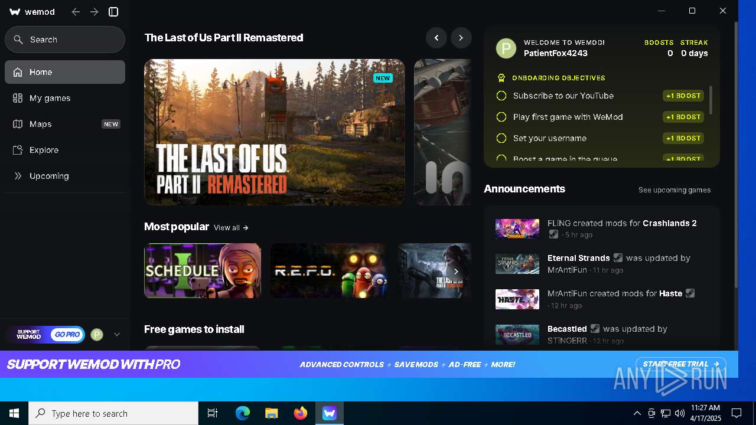756x425 pixels.
Task: Show hidden tray icons chevron
Action: coord(637,413)
